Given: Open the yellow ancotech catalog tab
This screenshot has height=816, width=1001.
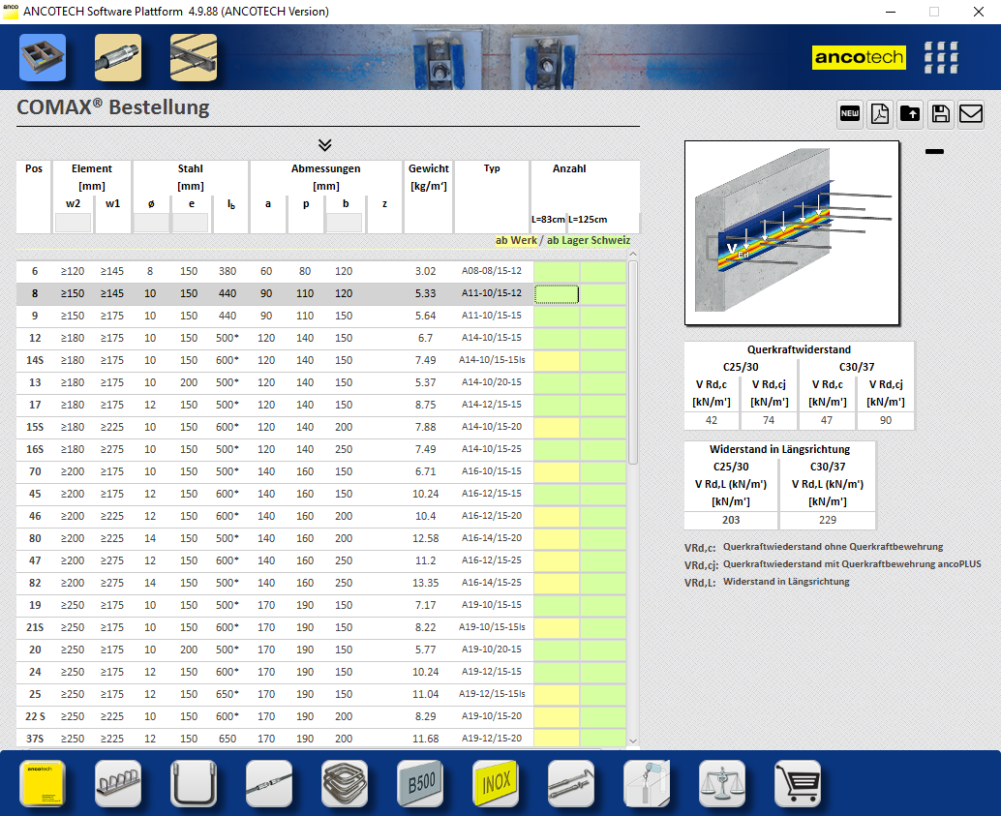Looking at the screenshot, I should pos(43,783).
